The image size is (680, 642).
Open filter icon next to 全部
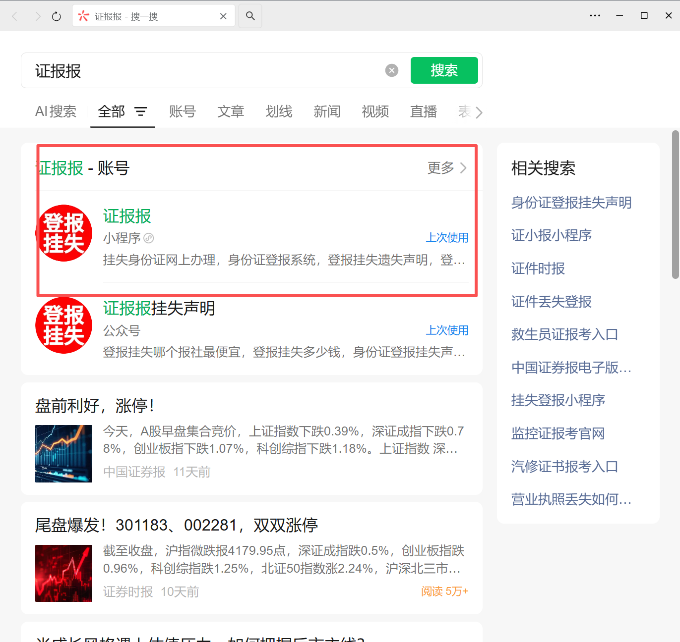(x=141, y=112)
